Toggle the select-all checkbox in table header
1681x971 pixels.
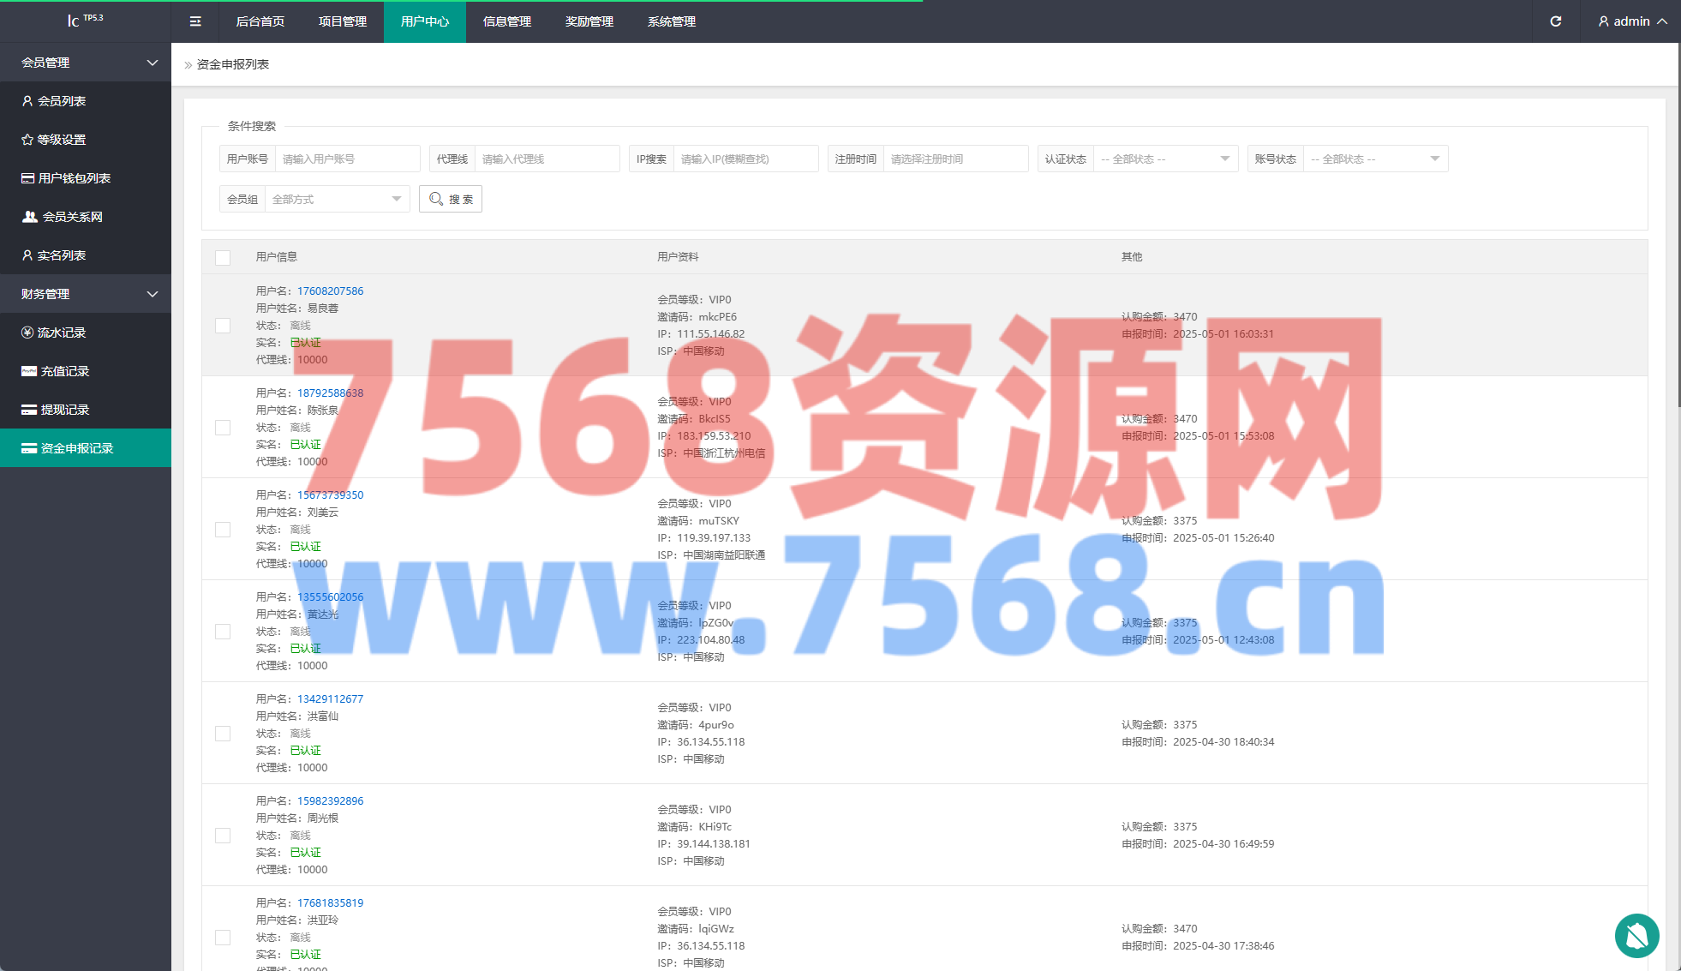pos(223,257)
